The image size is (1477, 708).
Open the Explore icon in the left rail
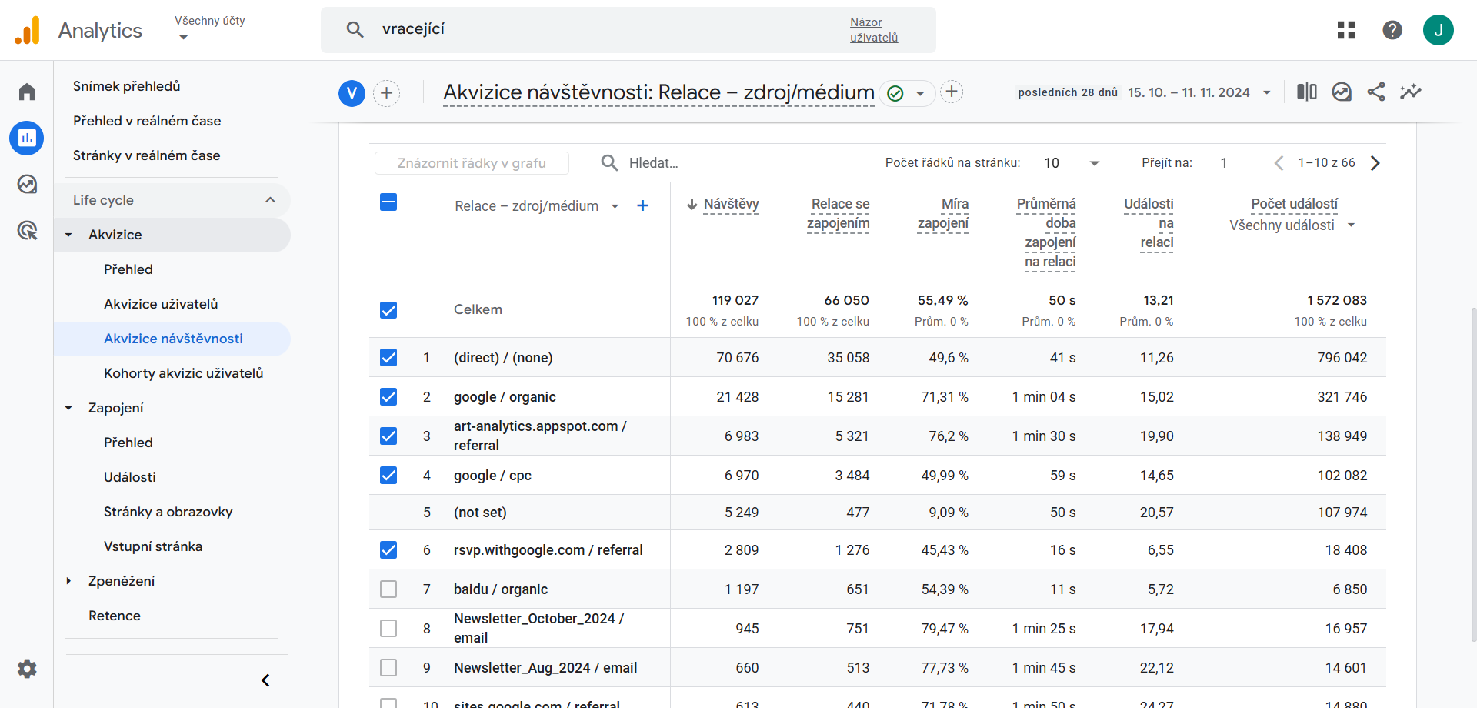pos(27,184)
